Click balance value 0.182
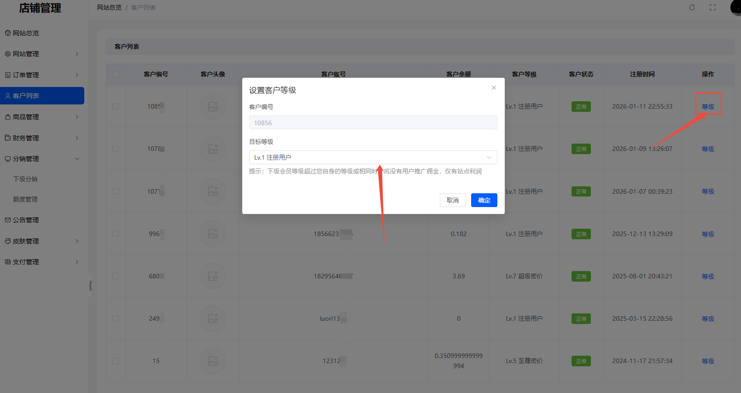This screenshot has width=741, height=393. (459, 234)
